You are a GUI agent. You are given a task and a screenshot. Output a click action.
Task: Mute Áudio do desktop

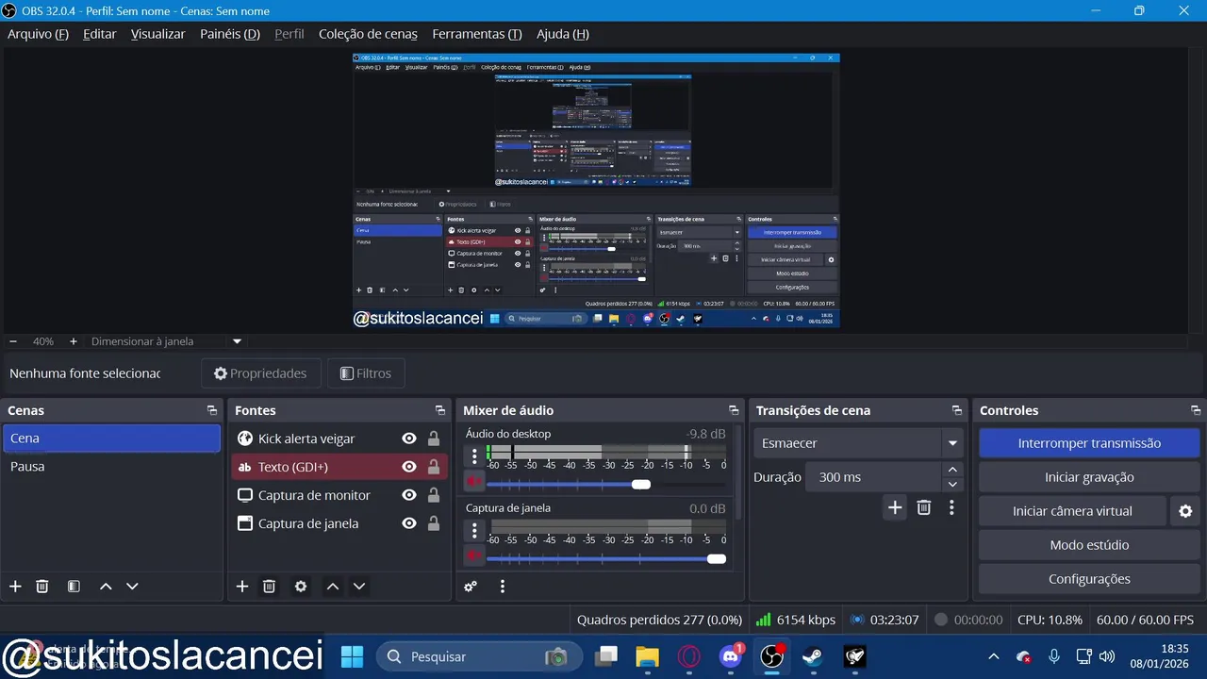tap(474, 482)
